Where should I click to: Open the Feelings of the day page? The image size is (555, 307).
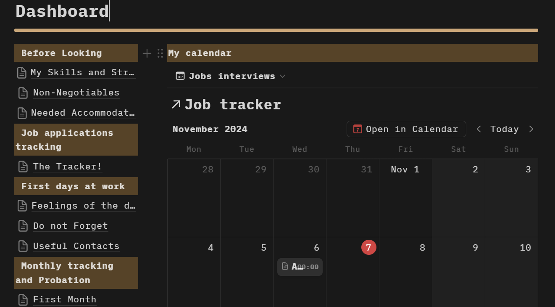click(83, 206)
